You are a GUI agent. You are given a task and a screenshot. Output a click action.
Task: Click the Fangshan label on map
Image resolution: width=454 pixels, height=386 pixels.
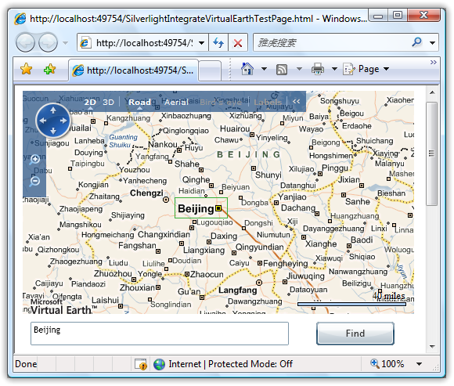pyautogui.click(x=137, y=246)
